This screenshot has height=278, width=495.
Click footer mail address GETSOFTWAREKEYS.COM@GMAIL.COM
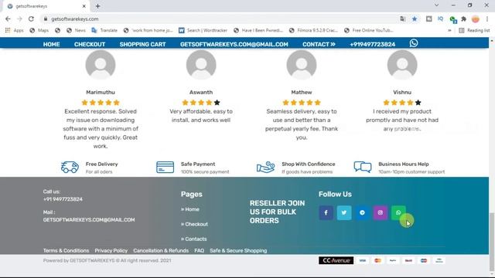coord(89,219)
